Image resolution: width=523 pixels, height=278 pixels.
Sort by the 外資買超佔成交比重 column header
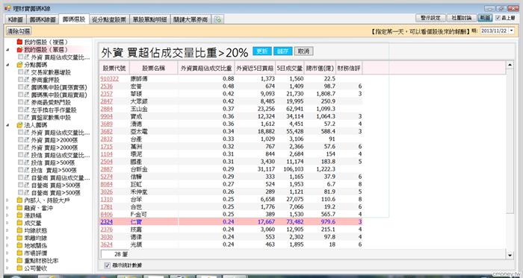pos(206,68)
